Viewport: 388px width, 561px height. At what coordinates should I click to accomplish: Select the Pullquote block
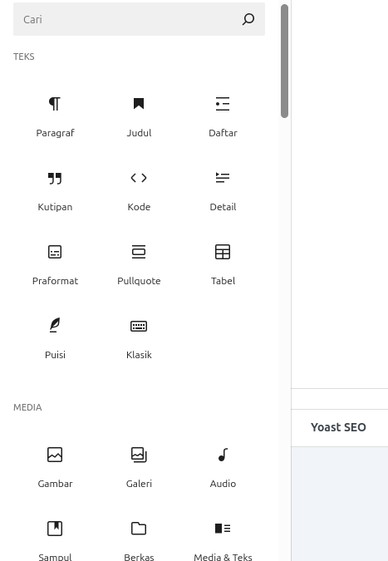coord(139,264)
